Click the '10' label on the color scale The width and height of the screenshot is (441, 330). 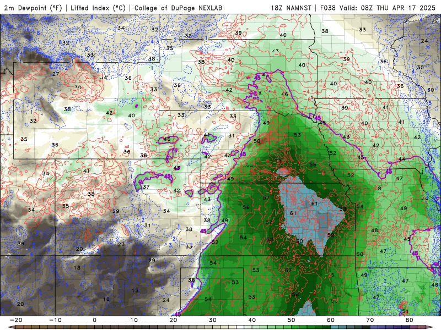click(134, 320)
